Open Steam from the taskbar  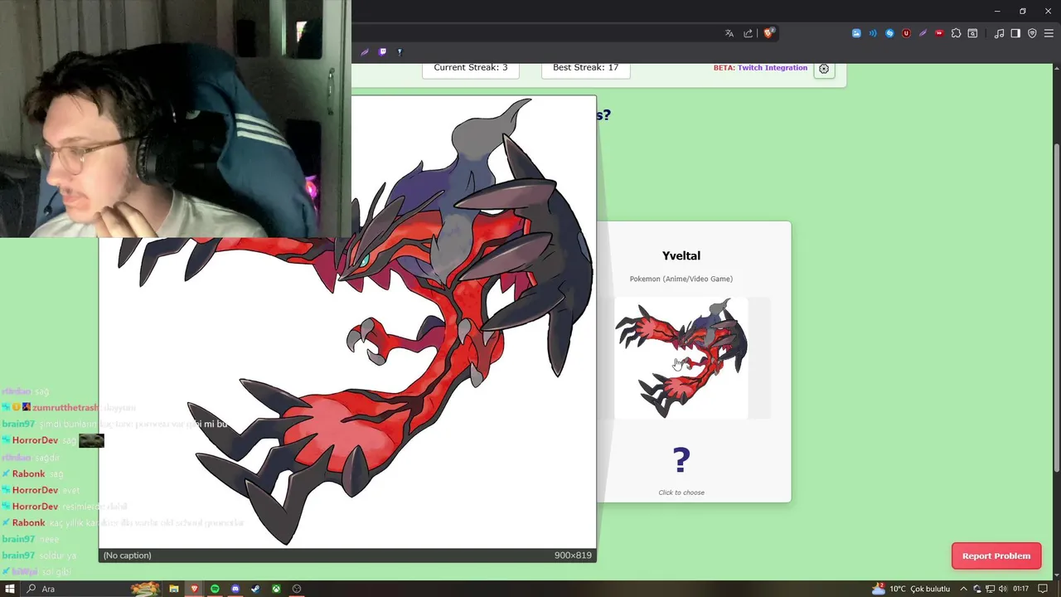click(x=255, y=589)
